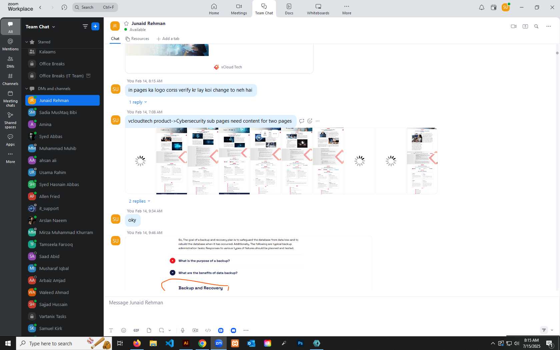Open the Mentions sidebar section
Image resolution: width=560 pixels, height=350 pixels.
coord(10,45)
